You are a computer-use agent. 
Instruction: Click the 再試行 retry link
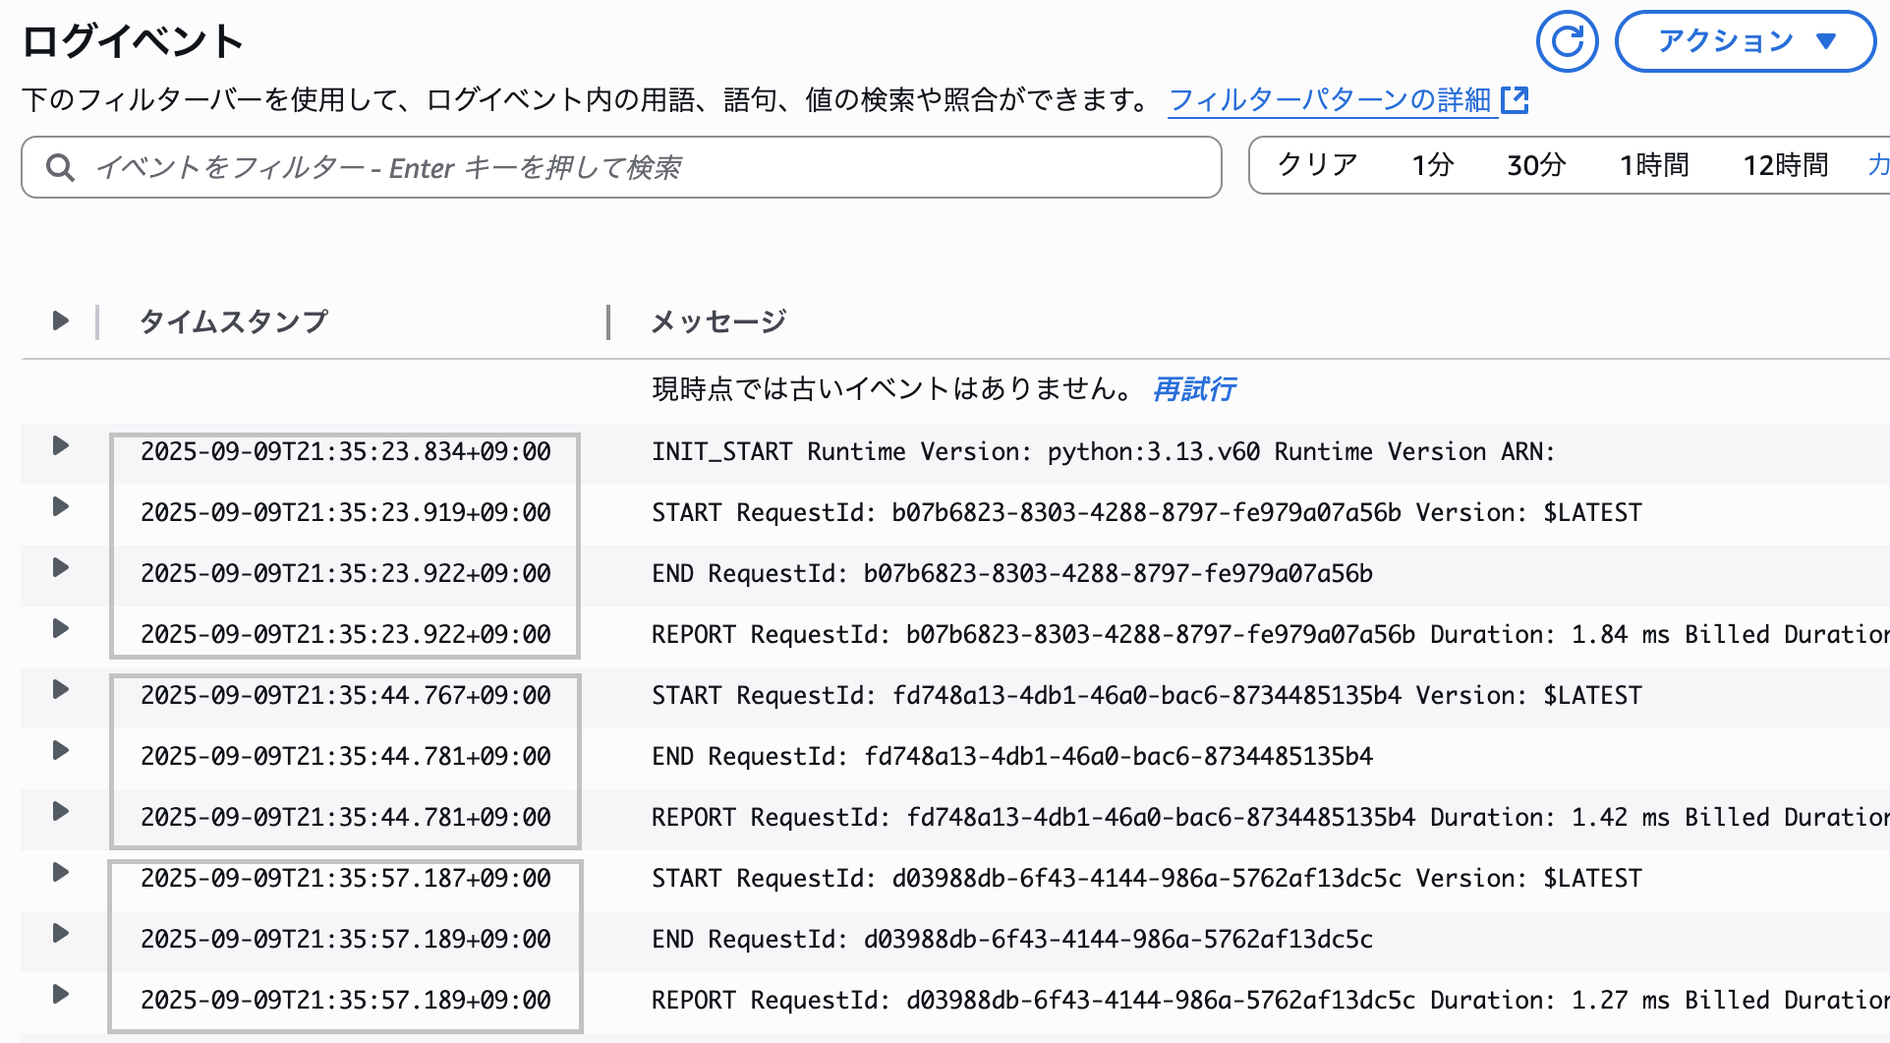coord(1194,389)
